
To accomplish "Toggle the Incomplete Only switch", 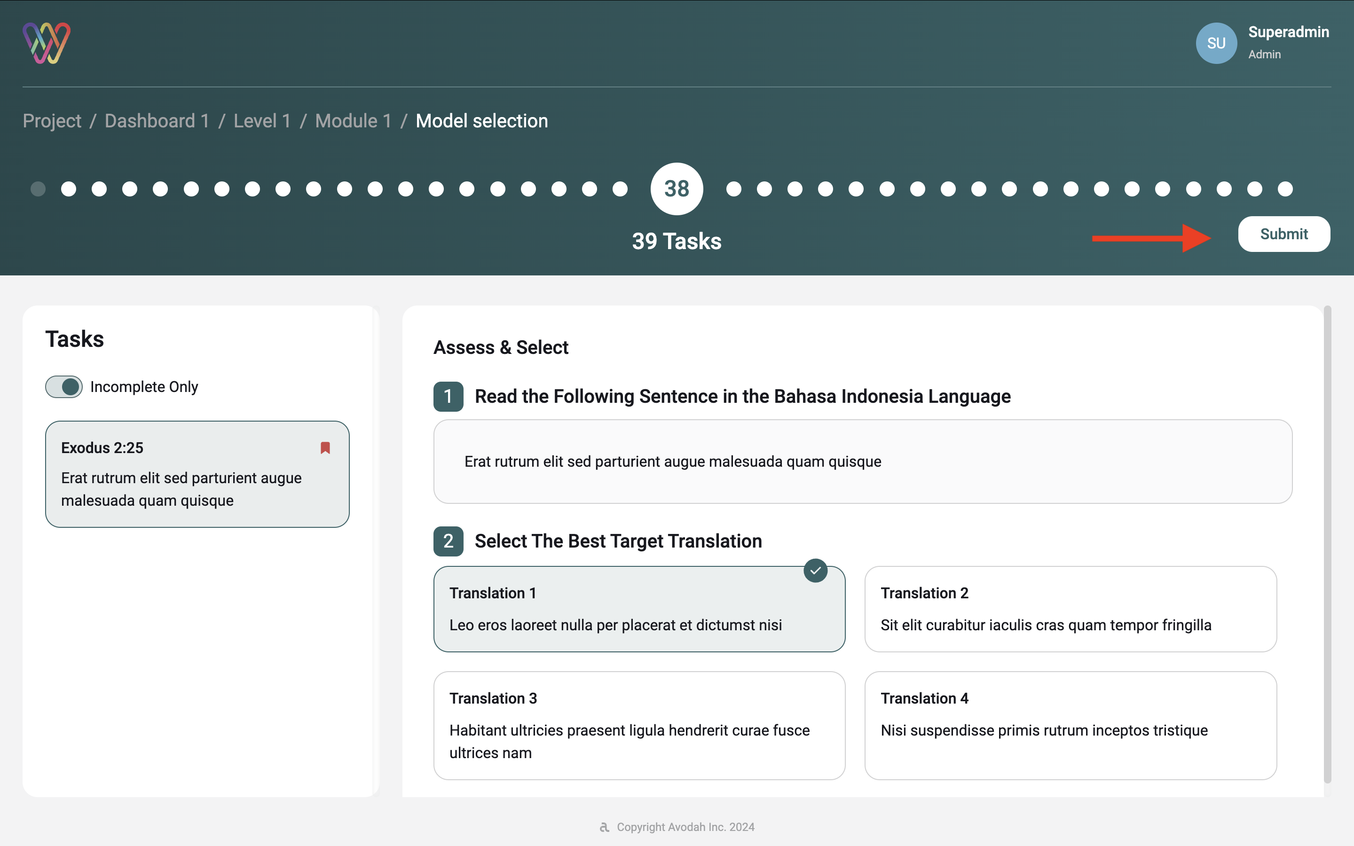I will coord(64,387).
